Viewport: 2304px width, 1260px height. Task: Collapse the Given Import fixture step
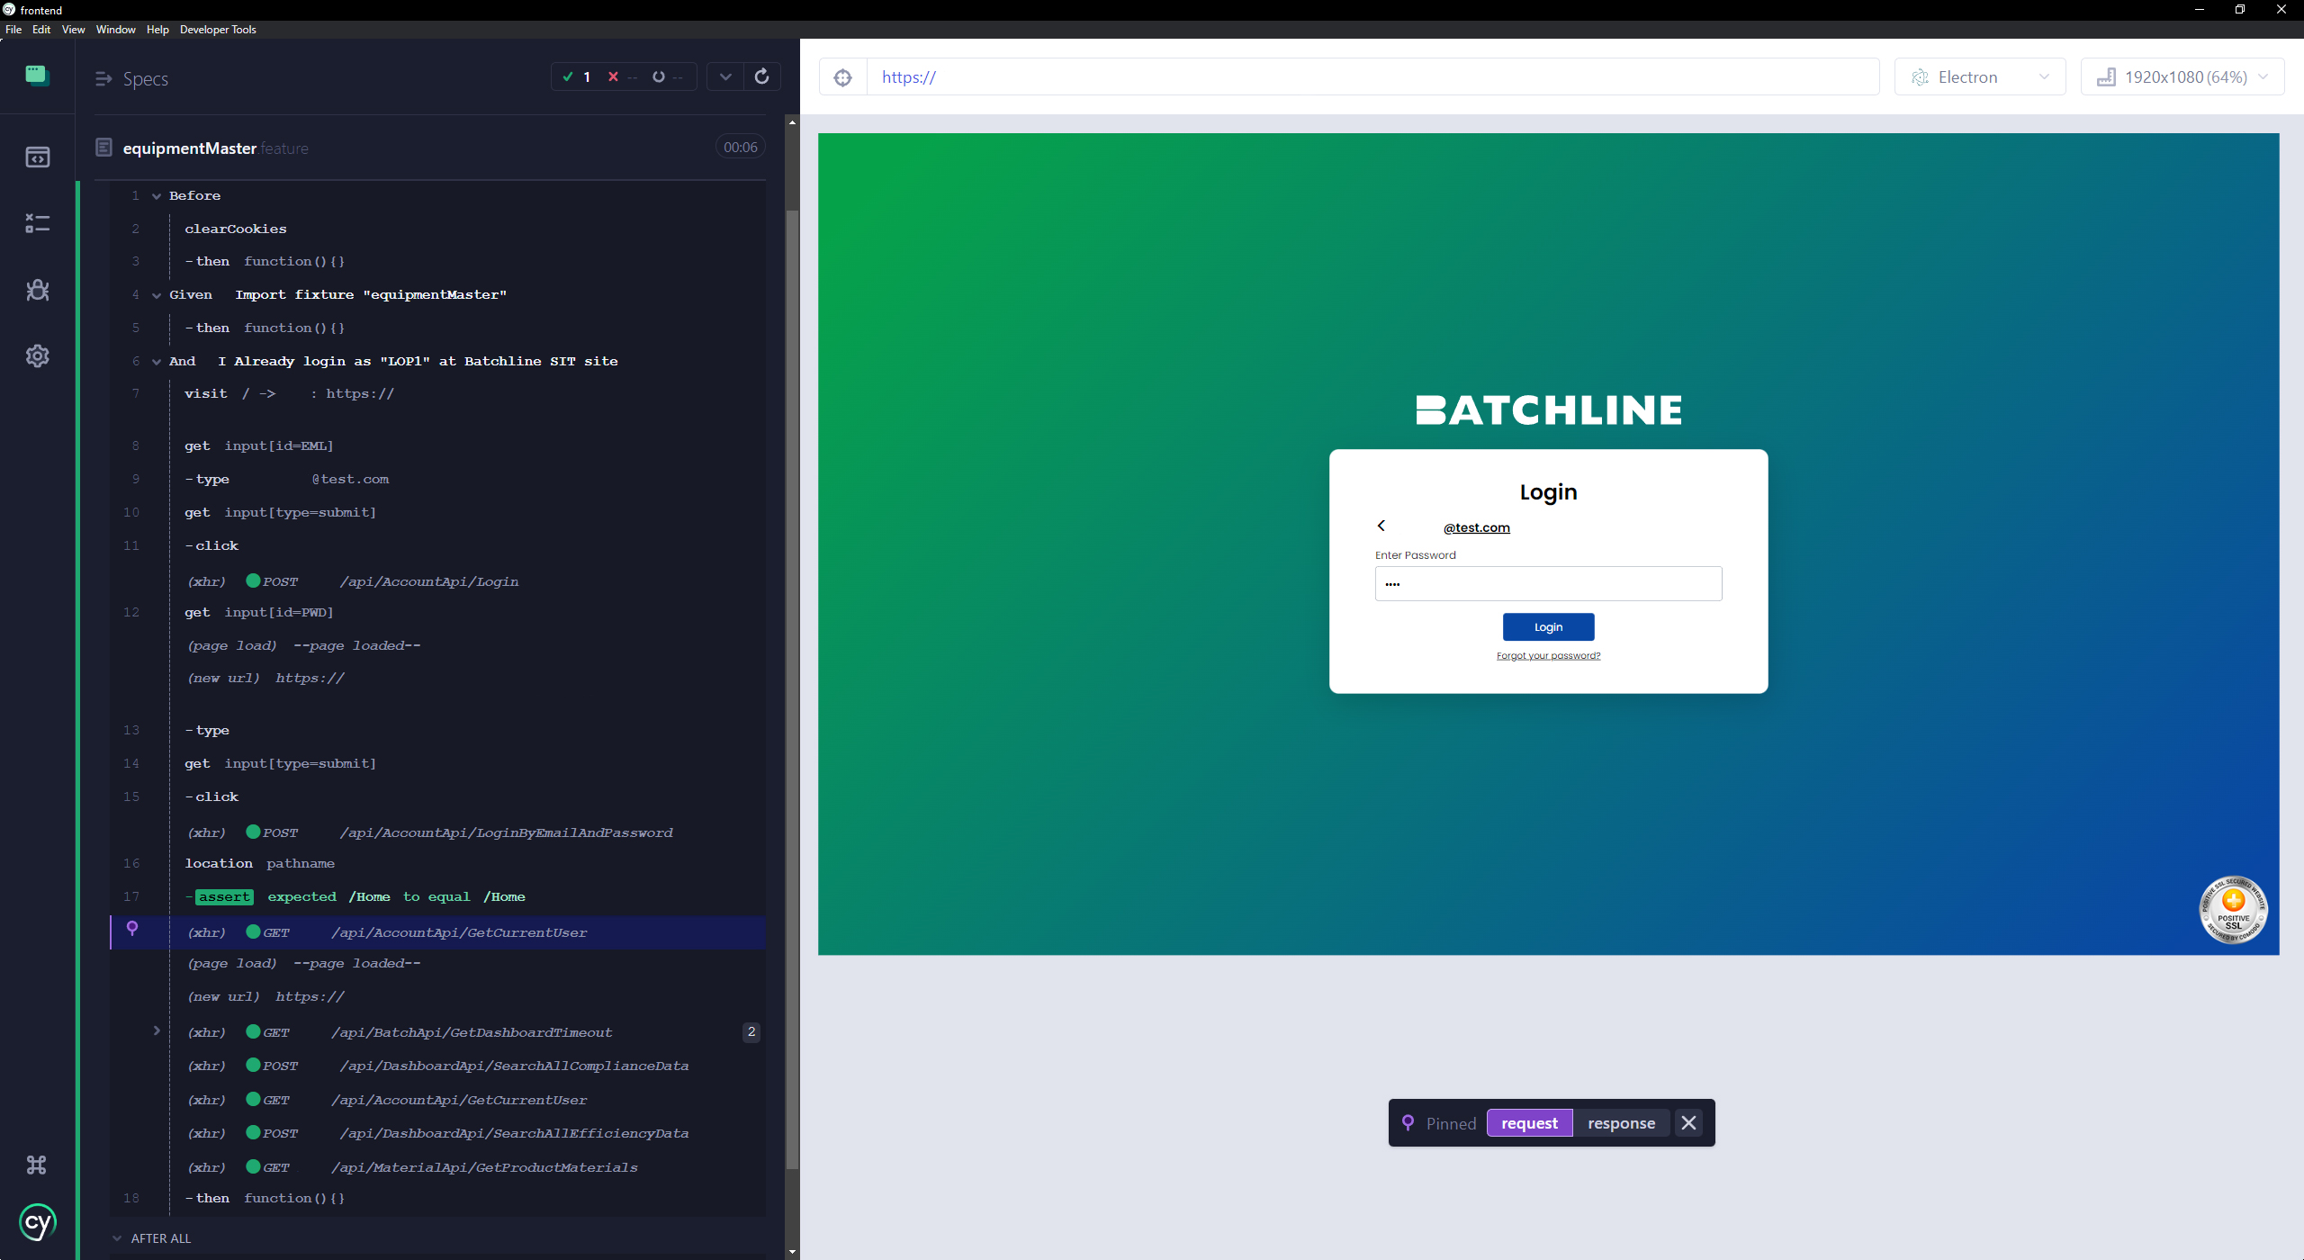tap(157, 295)
